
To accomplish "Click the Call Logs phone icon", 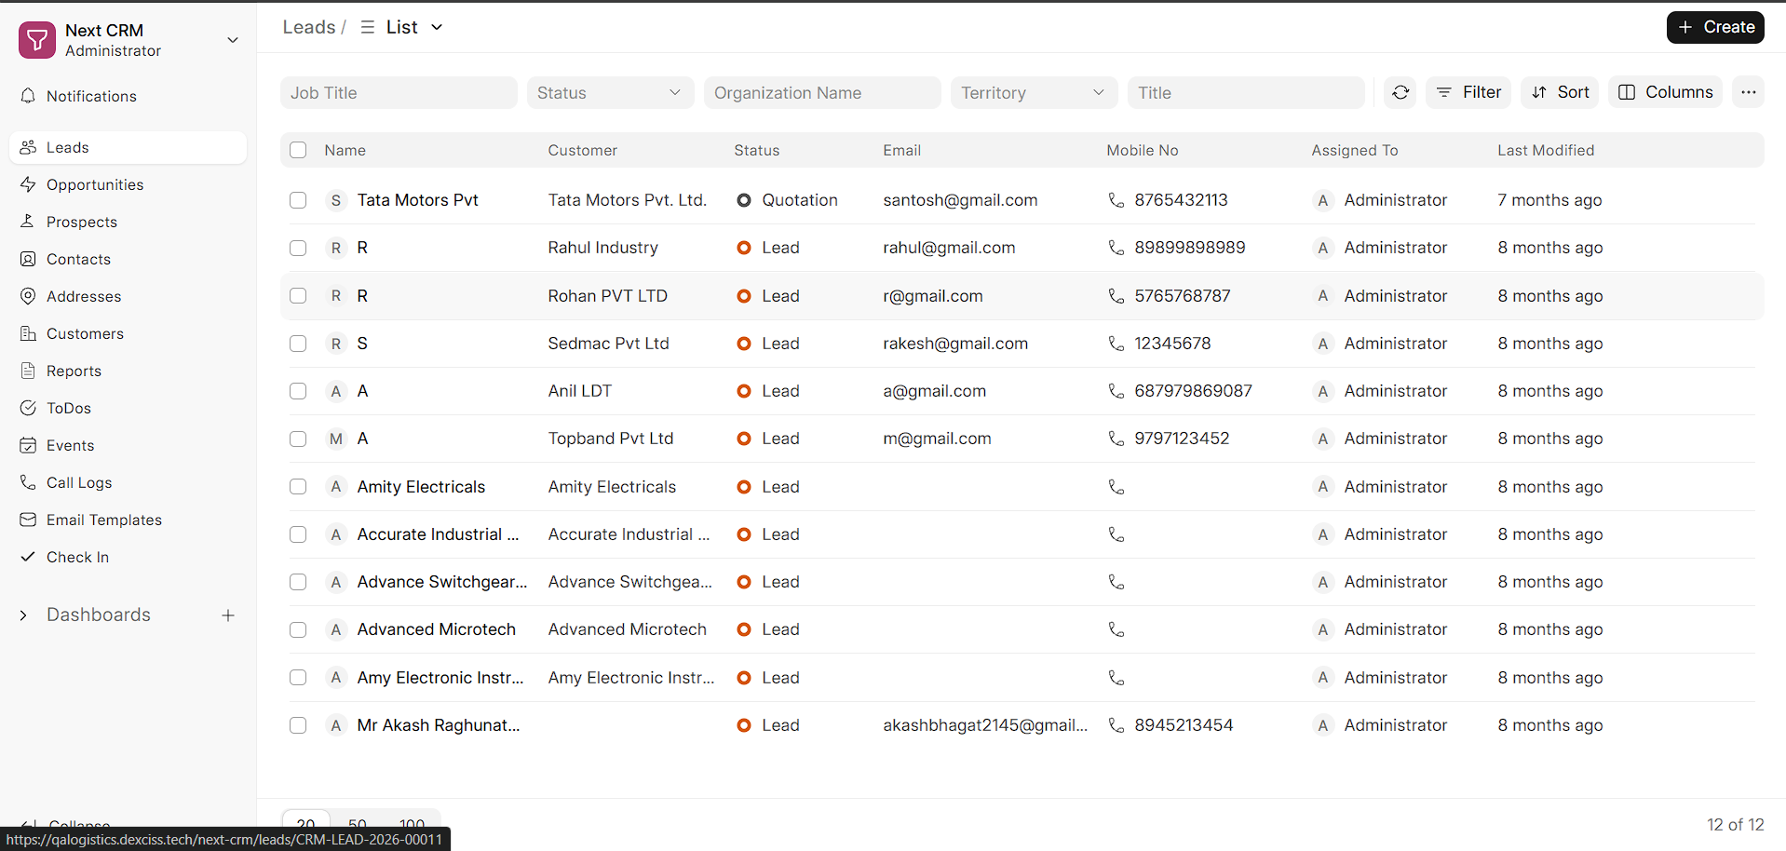I will tap(28, 482).
